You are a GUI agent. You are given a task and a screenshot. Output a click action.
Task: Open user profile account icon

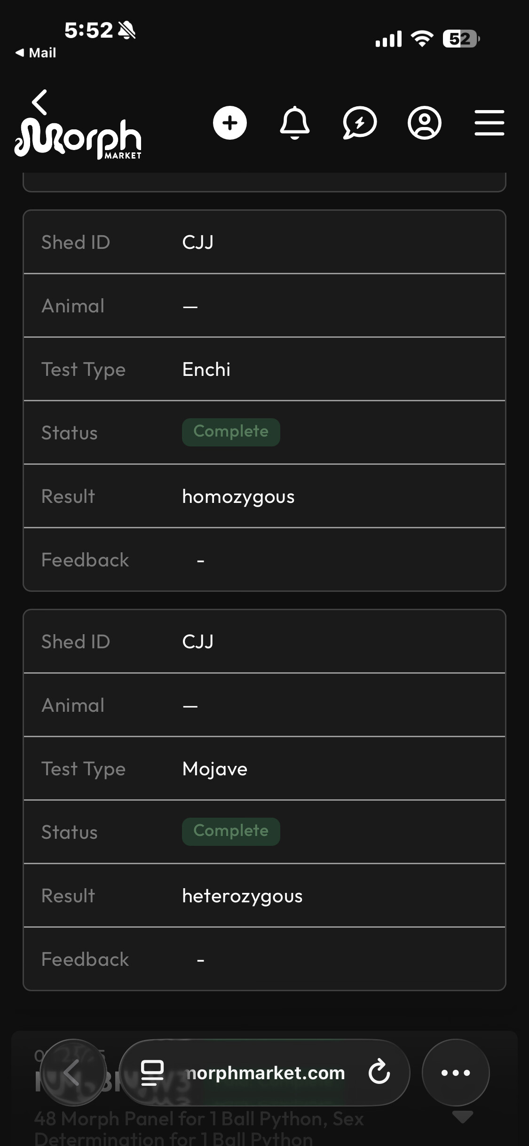(x=425, y=123)
